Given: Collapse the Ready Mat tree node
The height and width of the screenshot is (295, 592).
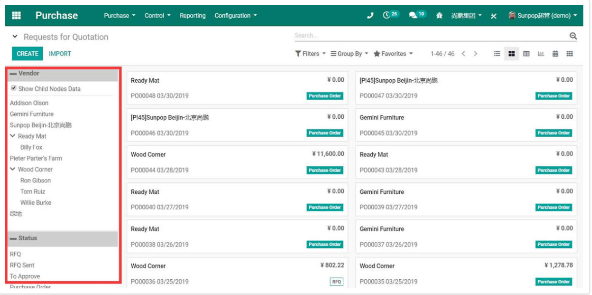Looking at the screenshot, I should [x=12, y=136].
